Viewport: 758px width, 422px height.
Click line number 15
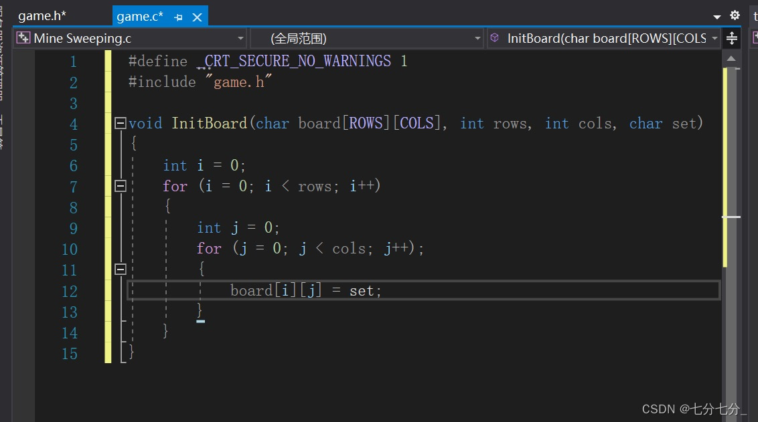pyautogui.click(x=70, y=353)
